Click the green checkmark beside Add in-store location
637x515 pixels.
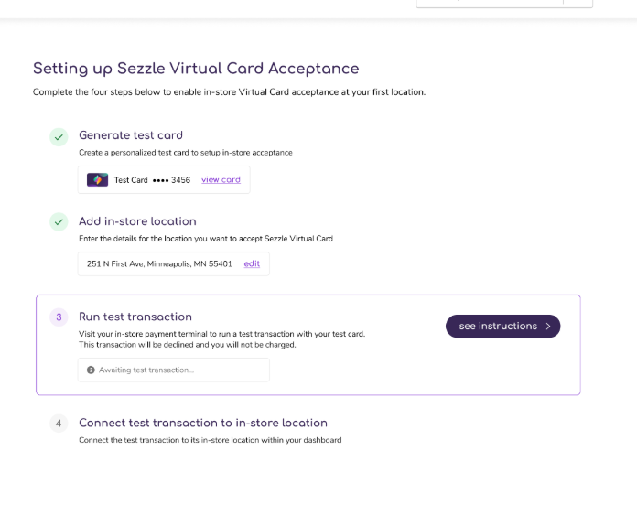pyautogui.click(x=59, y=221)
